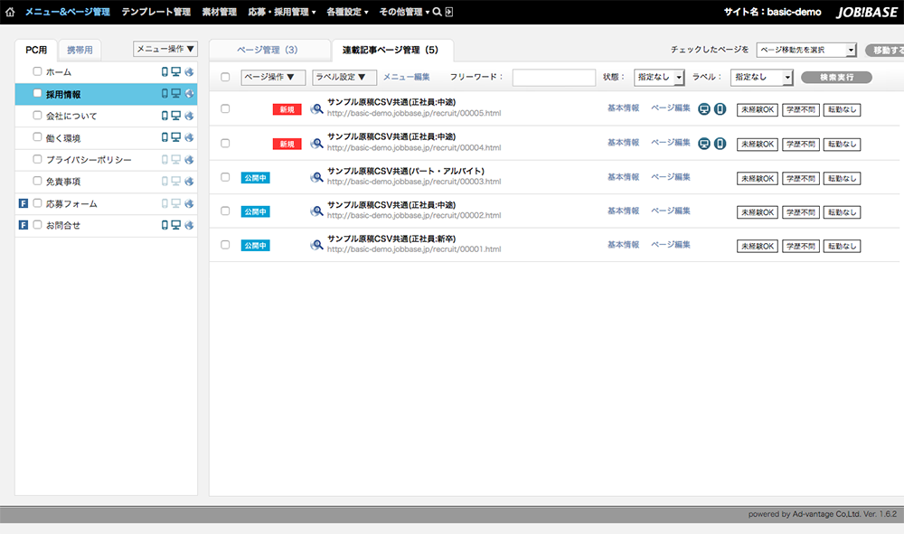Click 転勤なし label in 00001 row
The image size is (904, 534).
point(842,246)
